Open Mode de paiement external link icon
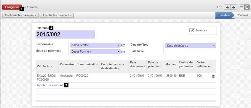Viewport: 251px width, 108px height. [x=123, y=52]
